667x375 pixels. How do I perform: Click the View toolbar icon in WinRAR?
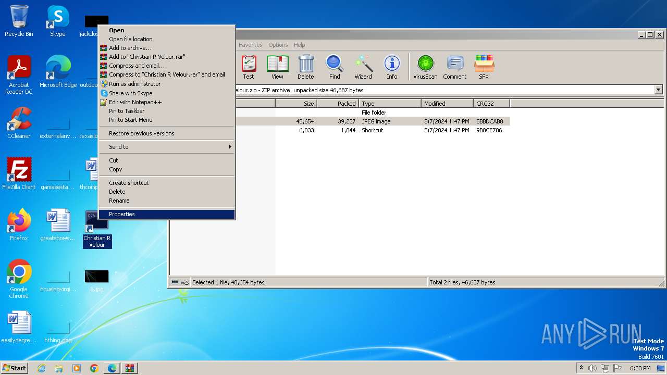coord(277,67)
